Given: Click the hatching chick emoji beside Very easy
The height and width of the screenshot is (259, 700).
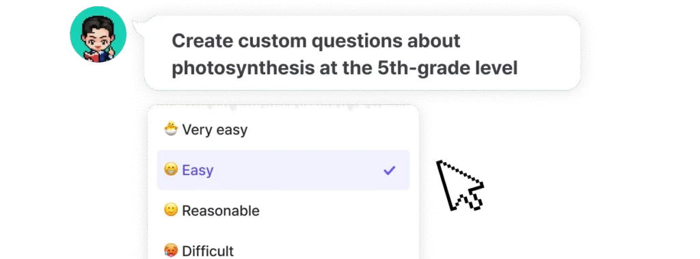Looking at the screenshot, I should (171, 129).
